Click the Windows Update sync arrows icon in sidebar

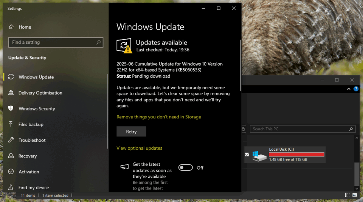11,77
